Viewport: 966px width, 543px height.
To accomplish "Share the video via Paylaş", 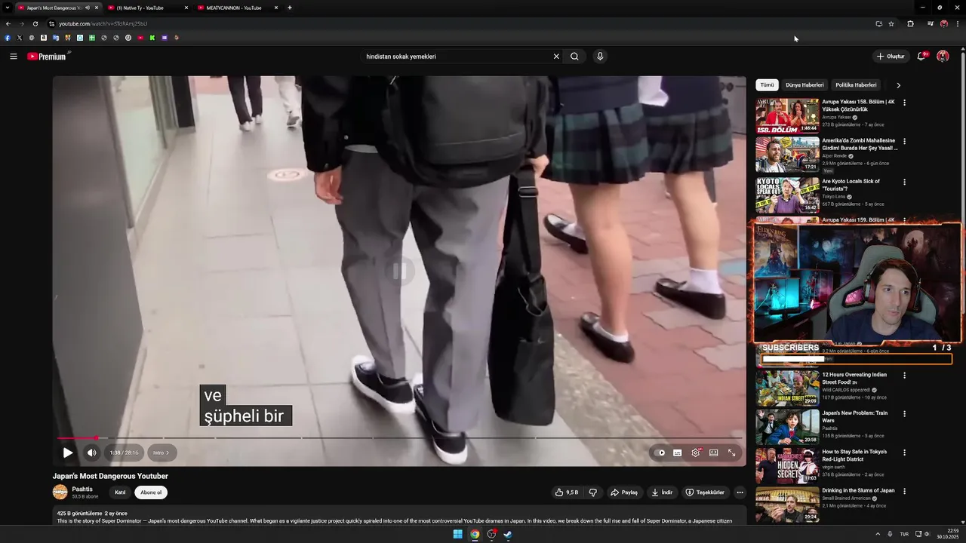I will point(624,492).
